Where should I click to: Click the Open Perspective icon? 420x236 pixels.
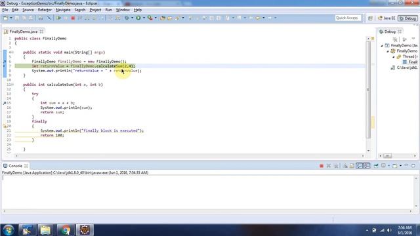pos(370,18)
